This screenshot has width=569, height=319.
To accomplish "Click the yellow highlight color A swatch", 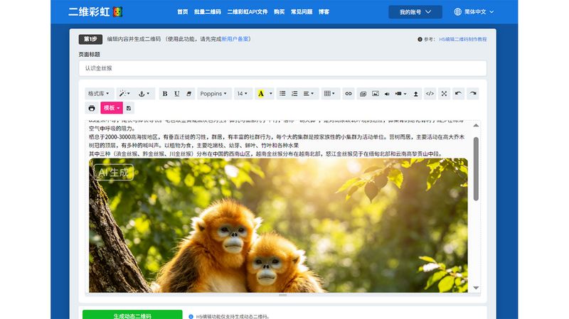I will 260,94.
